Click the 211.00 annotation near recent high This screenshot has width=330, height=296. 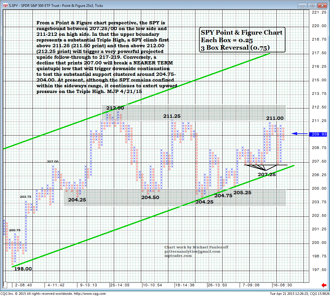pos(275,118)
